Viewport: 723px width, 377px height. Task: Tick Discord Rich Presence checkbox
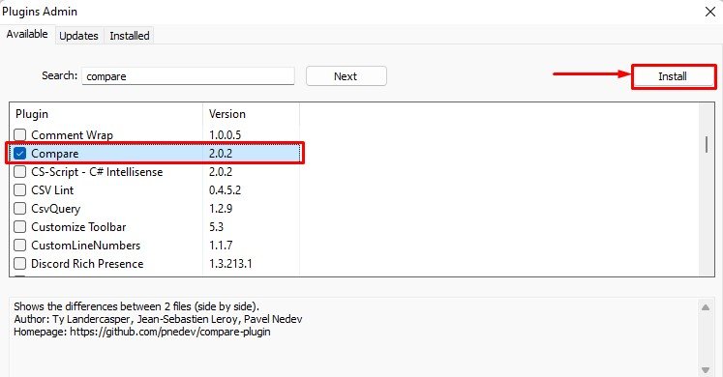19,264
